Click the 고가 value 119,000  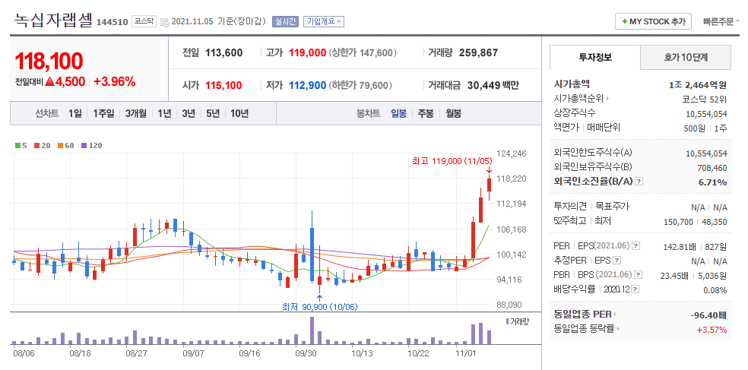point(307,53)
